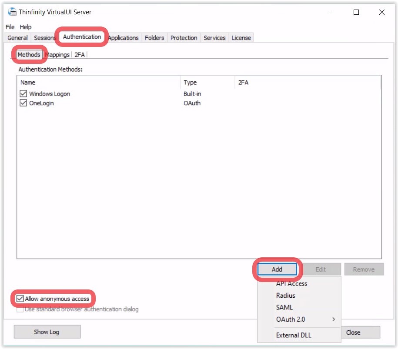The height and width of the screenshot is (349, 398).
Task: Open the Protection tab
Action: click(x=184, y=38)
